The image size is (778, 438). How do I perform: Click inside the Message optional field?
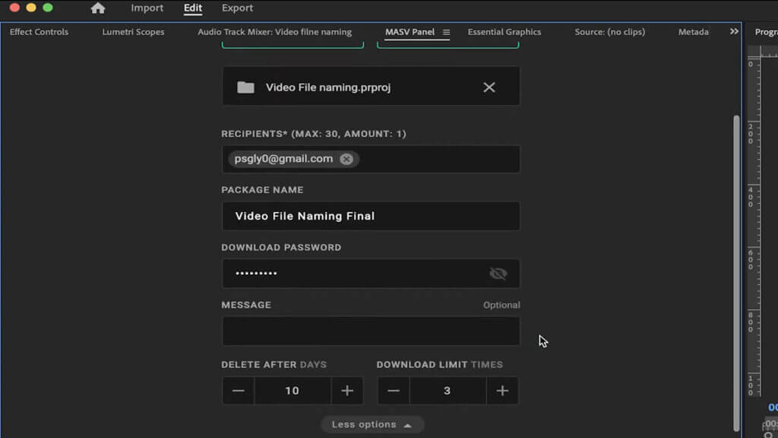[371, 331]
